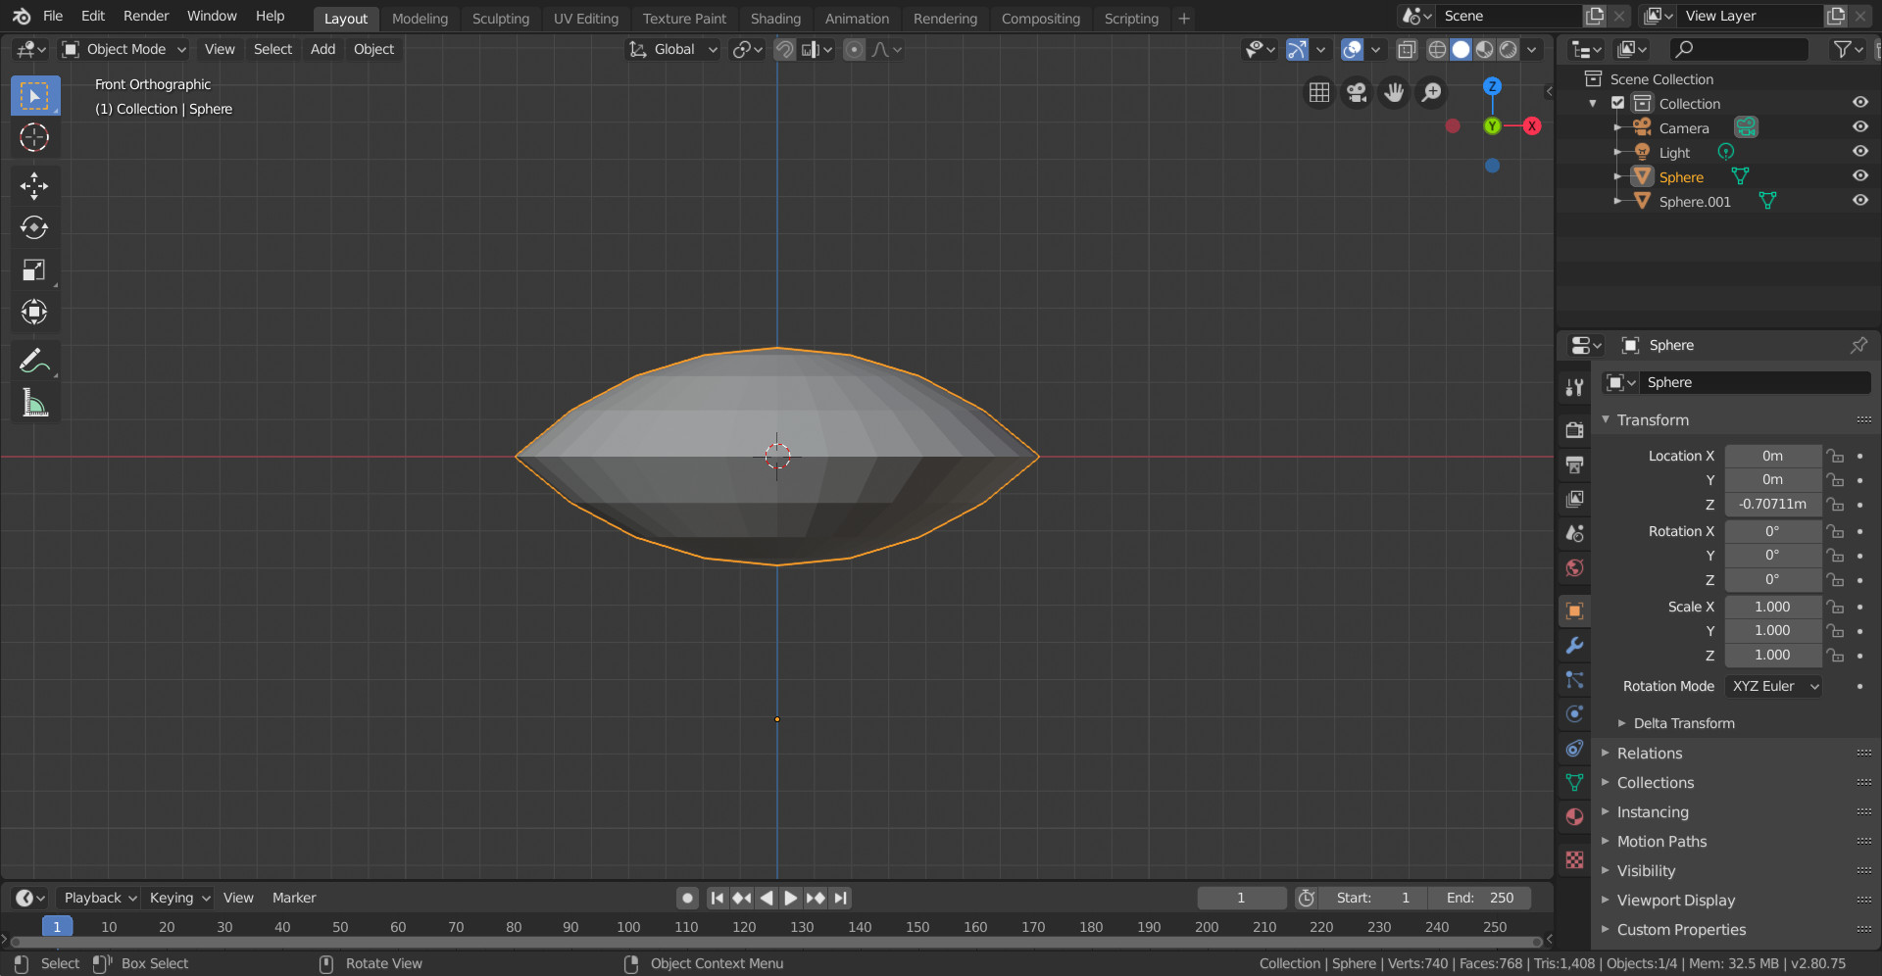The image size is (1882, 976).
Task: Click the Add menu in viewport header
Action: click(322, 49)
